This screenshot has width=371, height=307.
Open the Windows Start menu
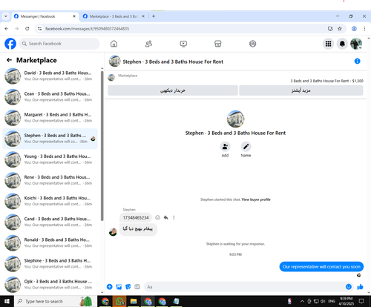[x=7, y=301]
